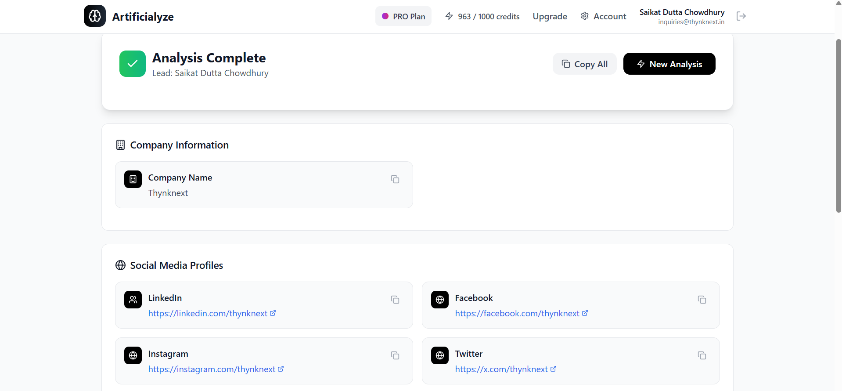Copy the Facebook URL

coord(702,300)
